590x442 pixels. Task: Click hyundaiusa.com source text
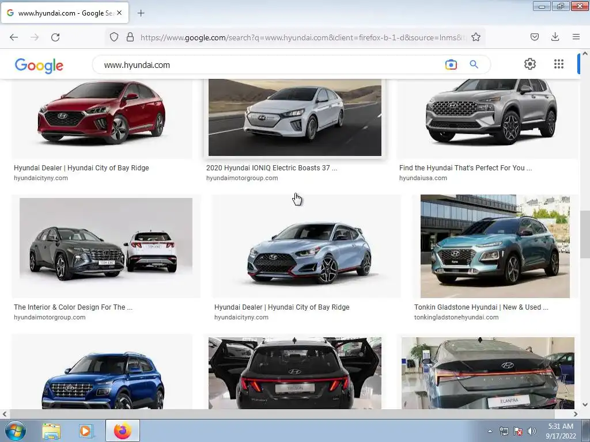(x=423, y=178)
